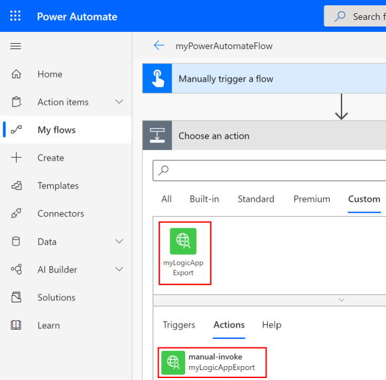Screen dimensions: 386x380
Task: Open the Help tab
Action: pyautogui.click(x=271, y=325)
